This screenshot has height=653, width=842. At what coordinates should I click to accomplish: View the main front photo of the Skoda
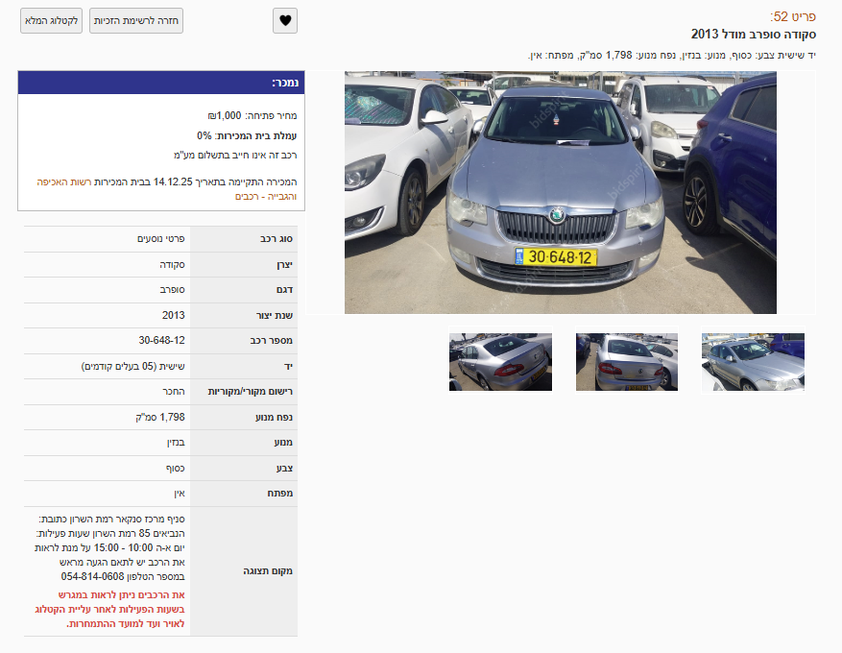(x=560, y=192)
